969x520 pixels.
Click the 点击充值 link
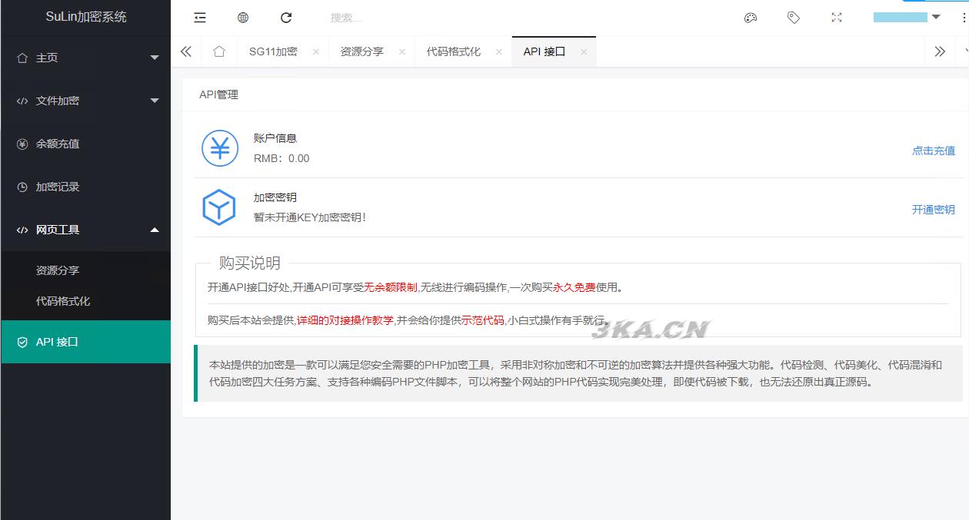click(933, 151)
